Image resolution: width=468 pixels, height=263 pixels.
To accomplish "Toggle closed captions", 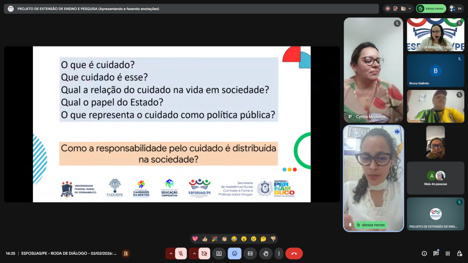I will [250, 253].
